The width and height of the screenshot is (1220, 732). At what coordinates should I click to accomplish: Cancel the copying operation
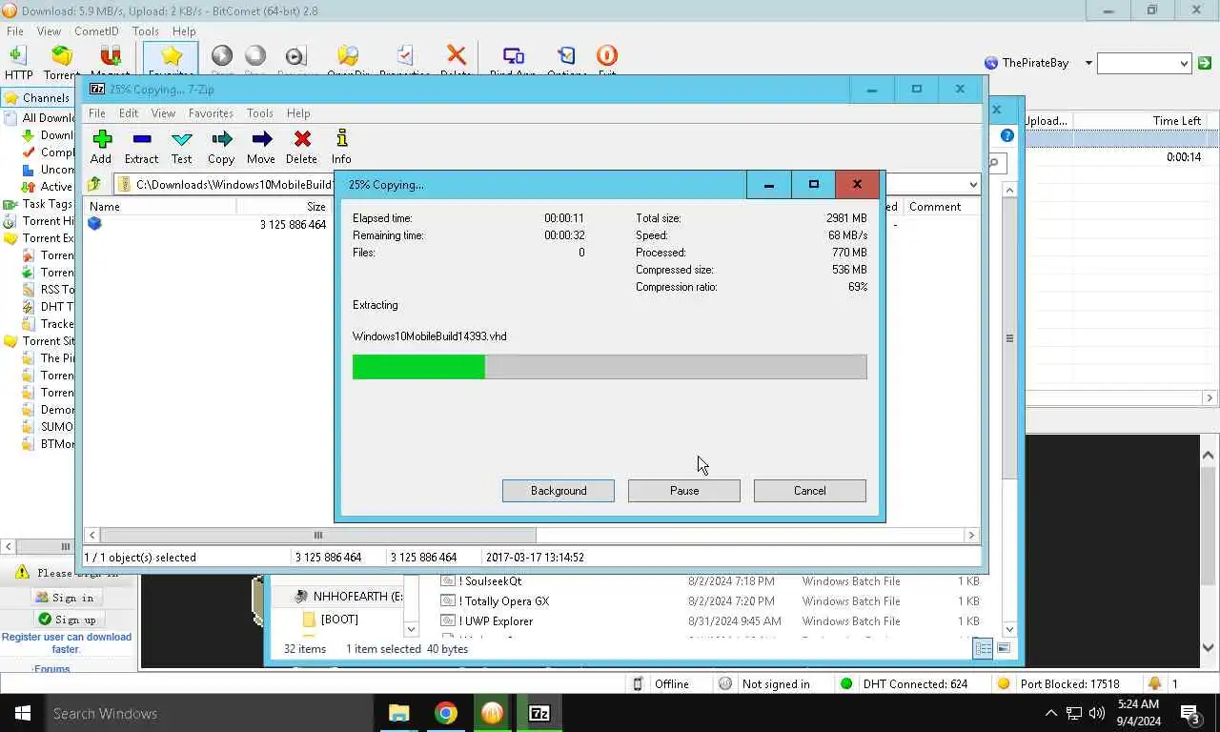(810, 491)
